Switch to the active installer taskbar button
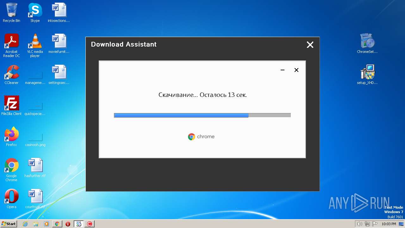The image size is (405, 228). 79,224
